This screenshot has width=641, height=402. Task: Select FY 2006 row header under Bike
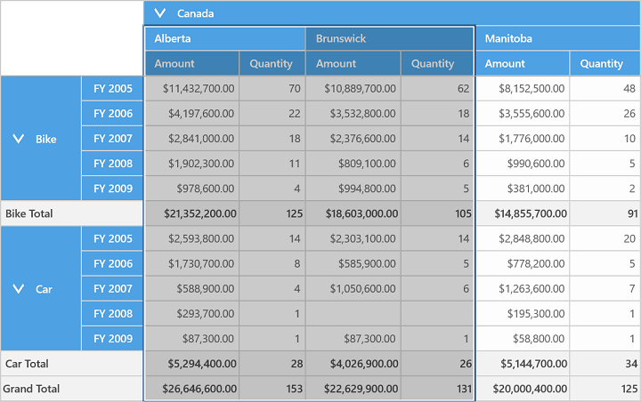(x=112, y=114)
